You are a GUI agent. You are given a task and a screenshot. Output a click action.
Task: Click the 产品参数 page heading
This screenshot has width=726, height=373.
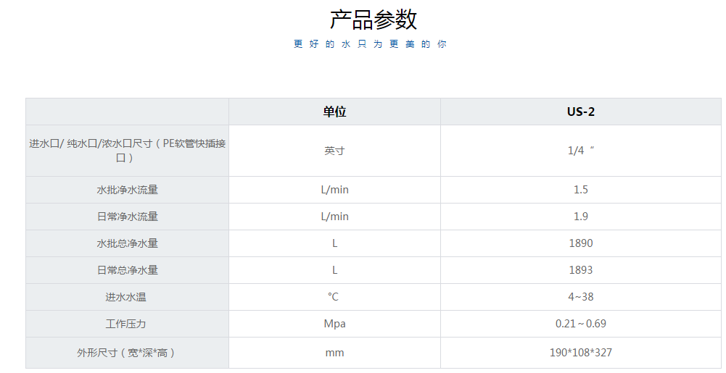pyautogui.click(x=374, y=20)
